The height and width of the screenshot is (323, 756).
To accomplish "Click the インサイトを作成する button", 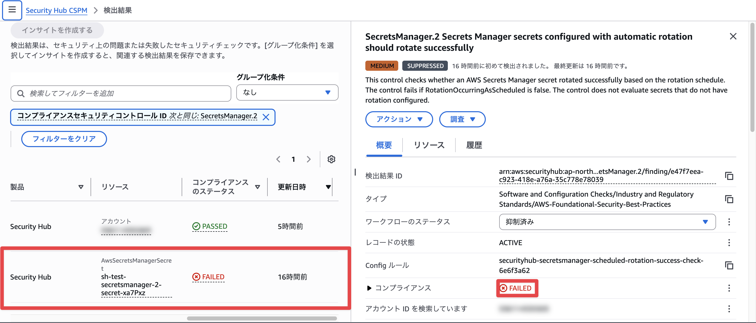I will pyautogui.click(x=57, y=30).
